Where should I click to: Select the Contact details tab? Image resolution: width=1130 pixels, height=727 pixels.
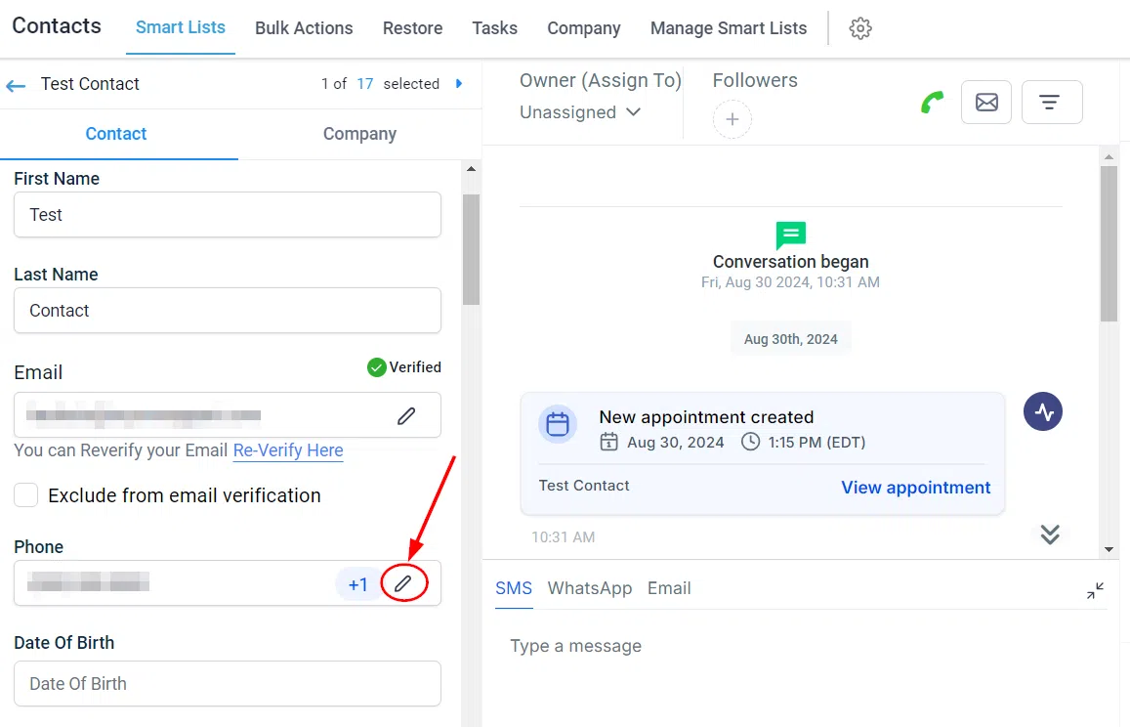point(116,134)
